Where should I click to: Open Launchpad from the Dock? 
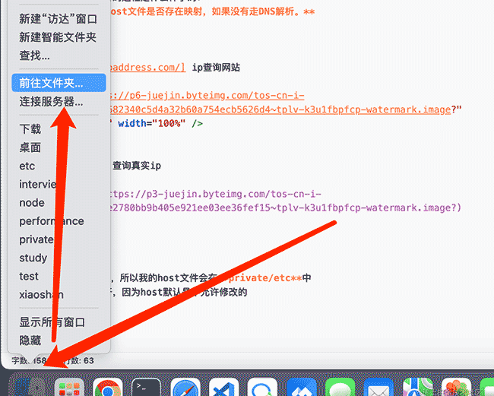pyautogui.click(x=69, y=387)
